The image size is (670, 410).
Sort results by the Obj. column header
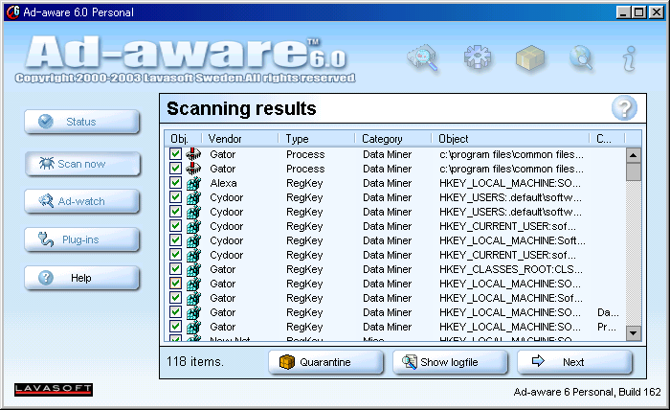[x=183, y=139]
